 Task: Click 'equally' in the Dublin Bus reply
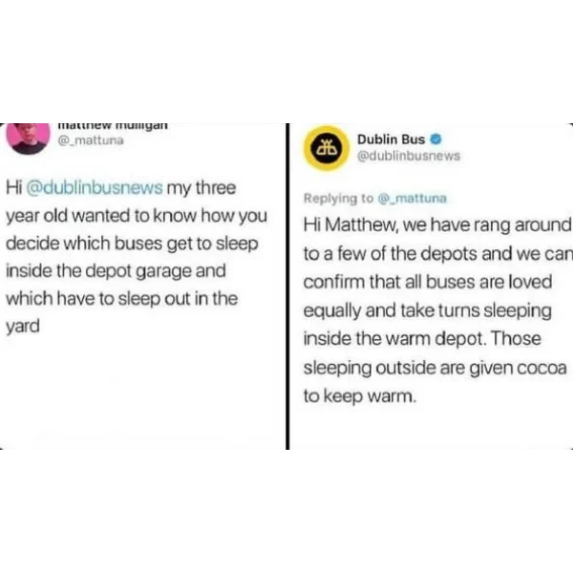(x=331, y=311)
